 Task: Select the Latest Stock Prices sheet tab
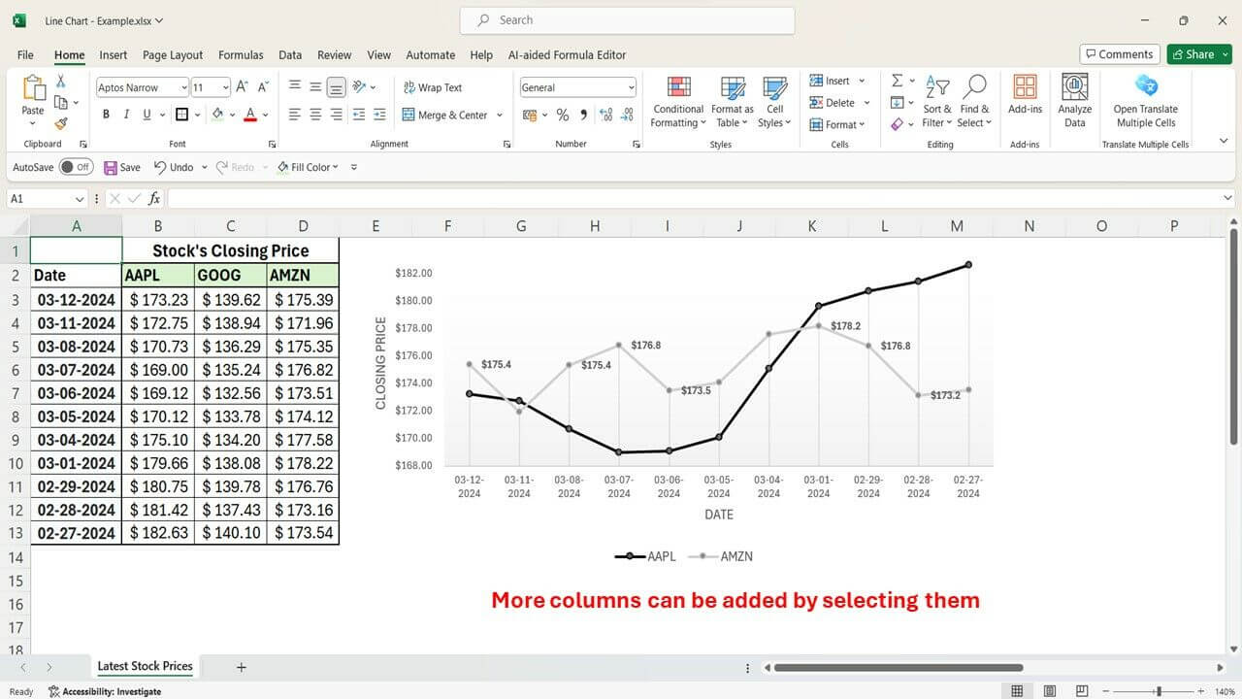[x=144, y=666]
